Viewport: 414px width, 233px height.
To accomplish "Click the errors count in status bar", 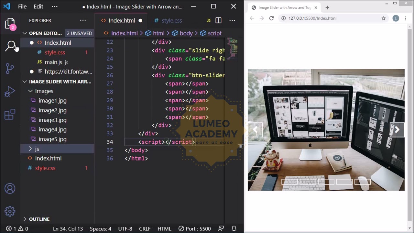I will click(x=12, y=229).
